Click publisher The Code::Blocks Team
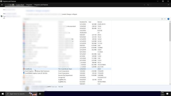Viewport: 171px width, 96px height. click(65, 69)
